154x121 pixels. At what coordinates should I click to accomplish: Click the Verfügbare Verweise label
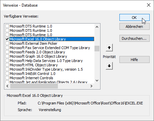point(21,16)
